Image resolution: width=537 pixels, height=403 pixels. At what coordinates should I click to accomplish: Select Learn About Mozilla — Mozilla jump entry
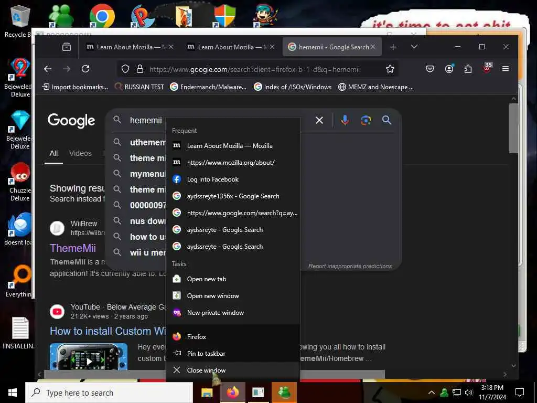click(233, 146)
